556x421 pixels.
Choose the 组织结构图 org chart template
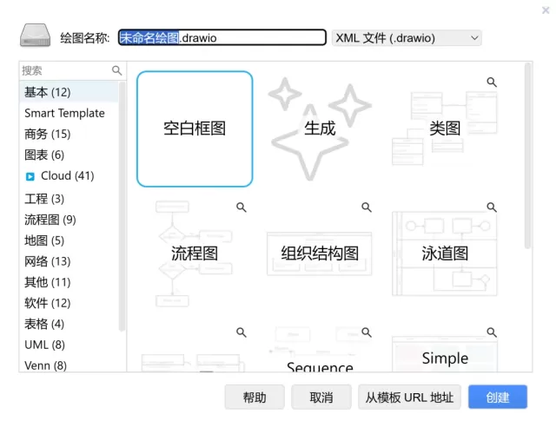(320, 253)
